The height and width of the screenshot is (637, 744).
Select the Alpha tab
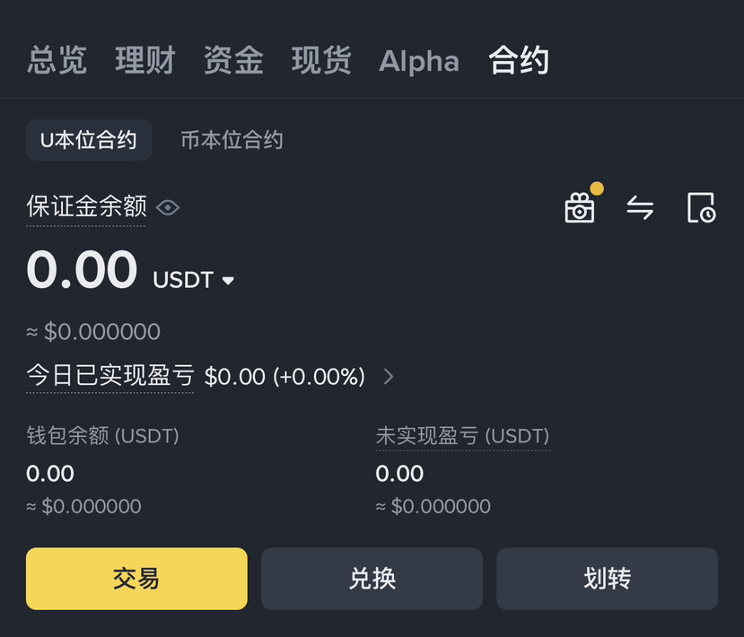(419, 61)
